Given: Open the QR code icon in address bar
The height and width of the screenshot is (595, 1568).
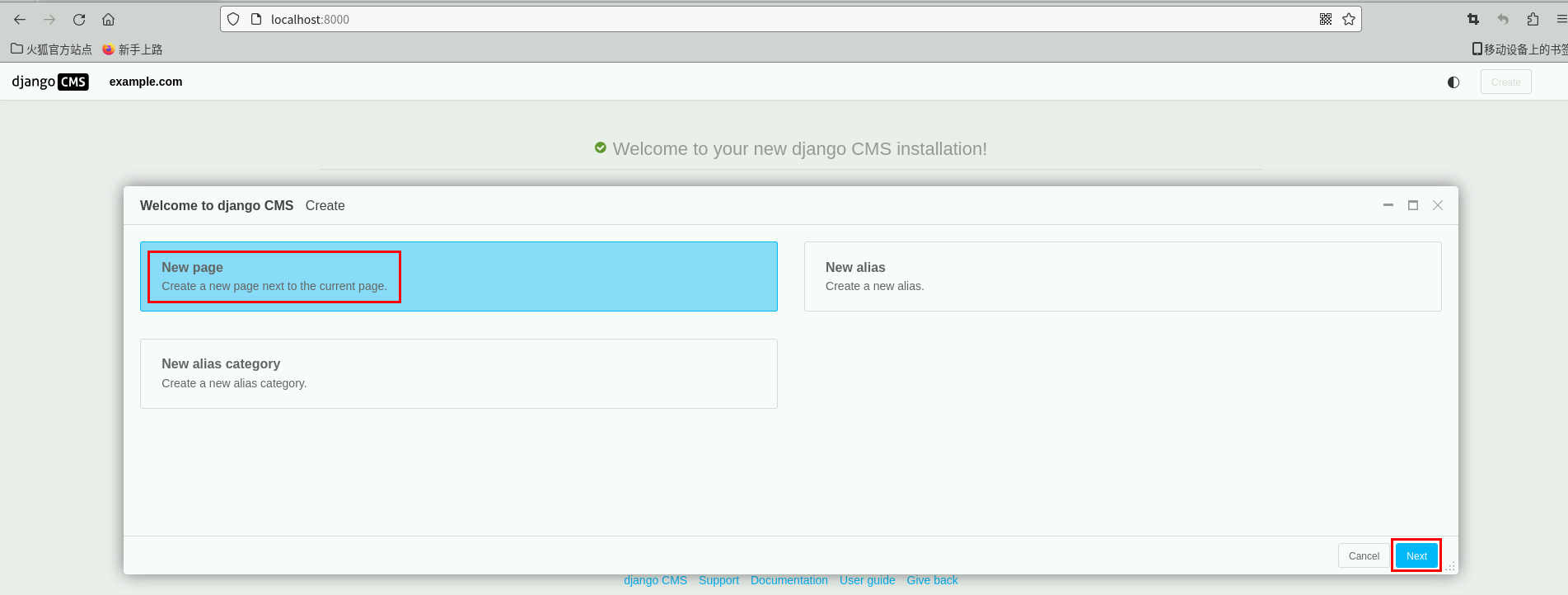Looking at the screenshot, I should [x=1326, y=19].
